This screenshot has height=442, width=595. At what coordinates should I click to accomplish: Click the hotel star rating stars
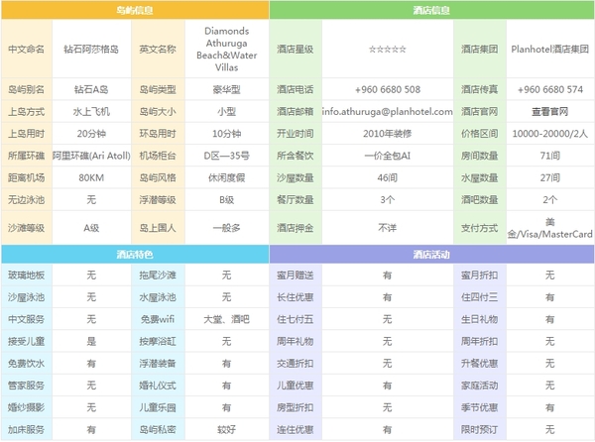[x=388, y=49]
